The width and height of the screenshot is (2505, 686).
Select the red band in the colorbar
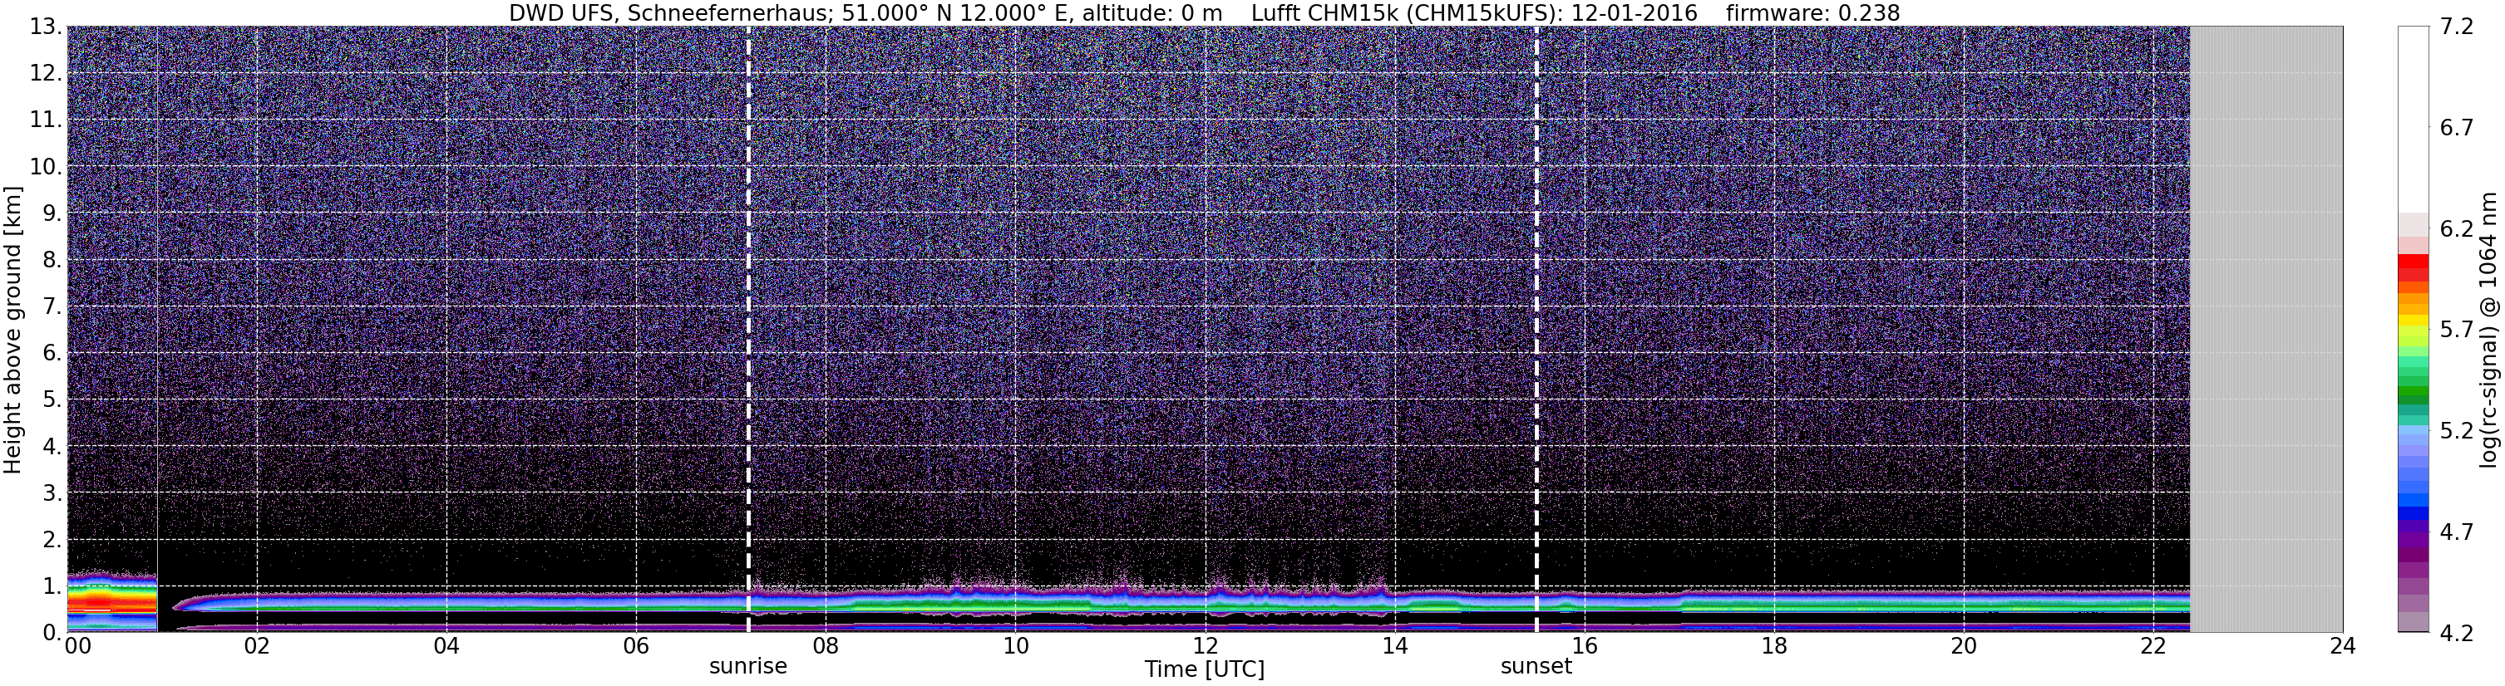[x=2413, y=268]
